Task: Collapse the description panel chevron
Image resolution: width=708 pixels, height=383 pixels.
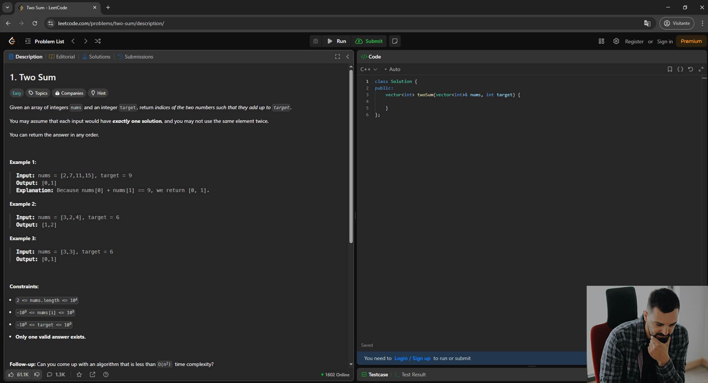Action: [348, 57]
